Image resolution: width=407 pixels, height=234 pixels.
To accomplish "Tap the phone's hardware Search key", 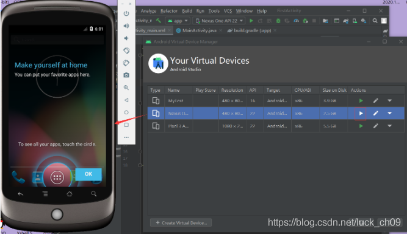I will coord(94,194).
